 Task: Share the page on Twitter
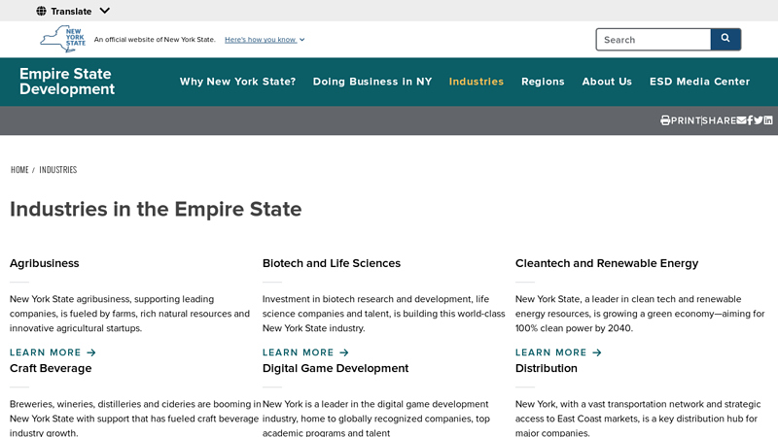(x=759, y=120)
